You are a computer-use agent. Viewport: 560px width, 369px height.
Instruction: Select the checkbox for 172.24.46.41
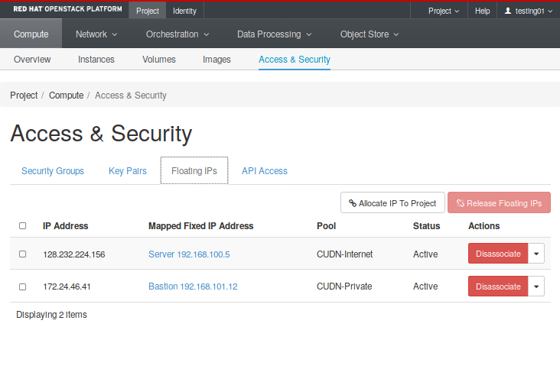tap(22, 286)
